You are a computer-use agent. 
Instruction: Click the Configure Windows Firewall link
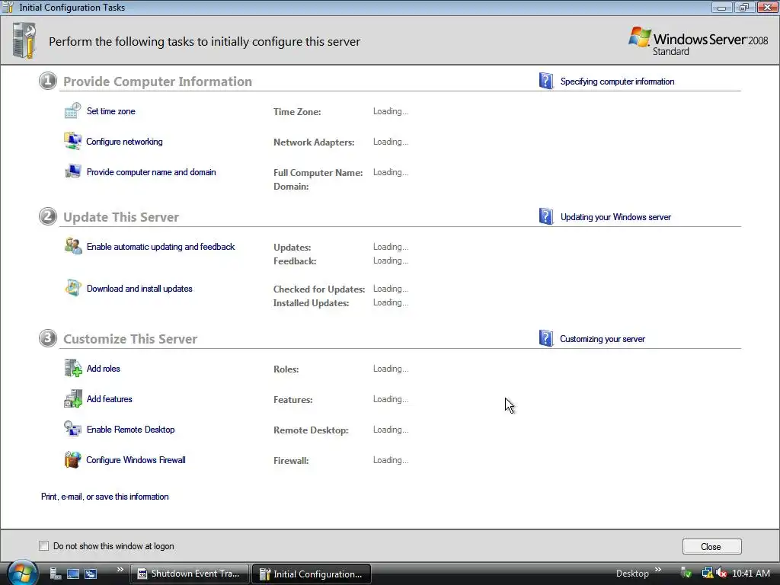coord(136,459)
